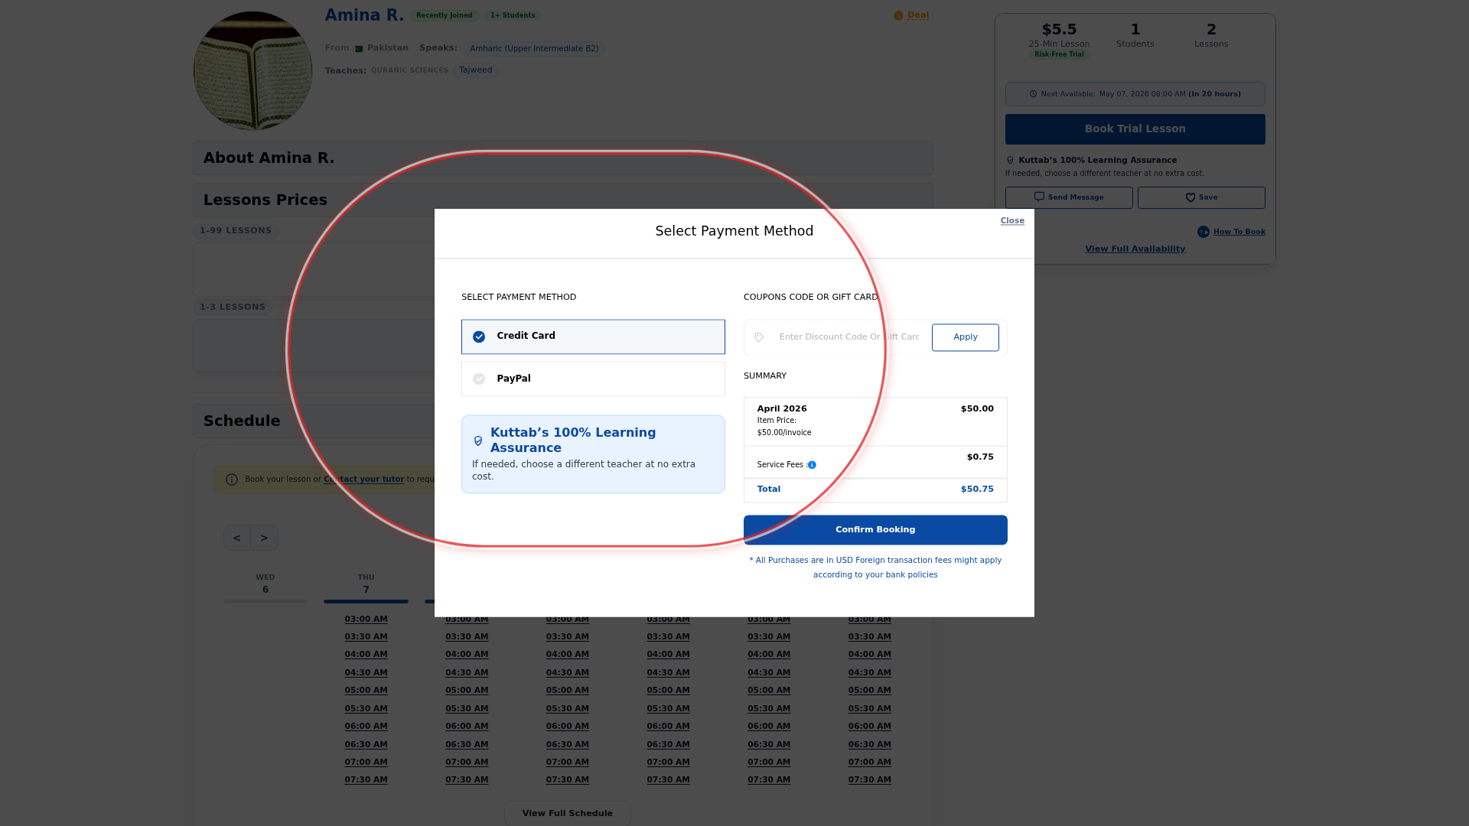Viewport: 1469px width, 826px height.
Task: Open the How To Book link
Action: 1239,232
